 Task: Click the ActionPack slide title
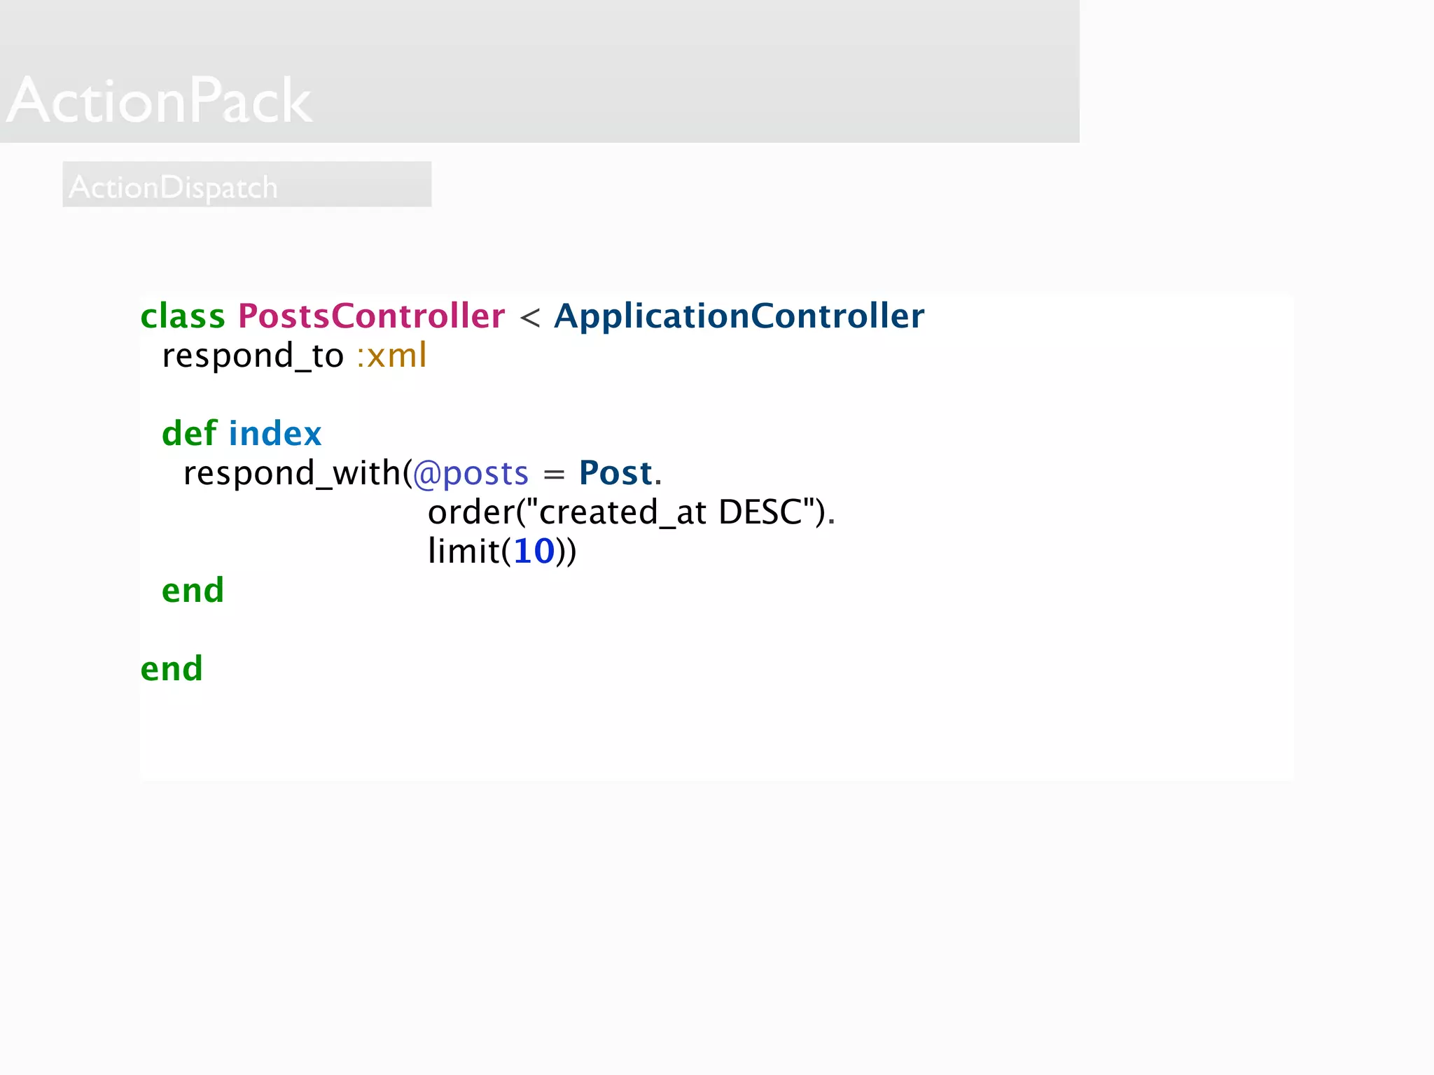click(160, 101)
